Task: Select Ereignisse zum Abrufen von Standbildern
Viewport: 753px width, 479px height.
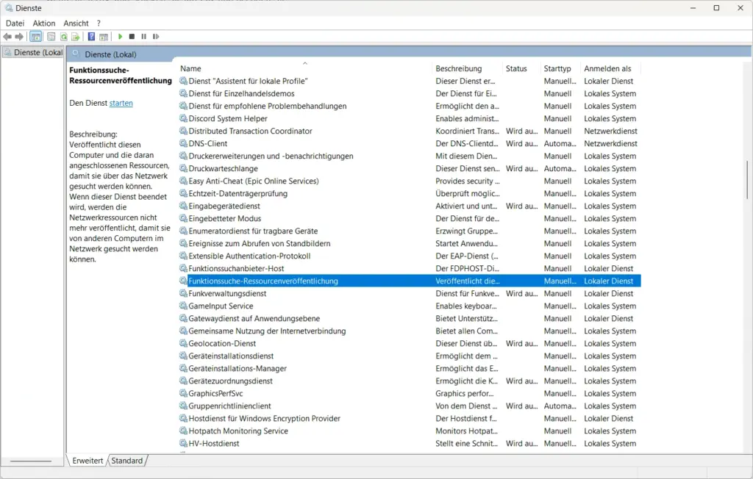Action: tap(410, 243)
